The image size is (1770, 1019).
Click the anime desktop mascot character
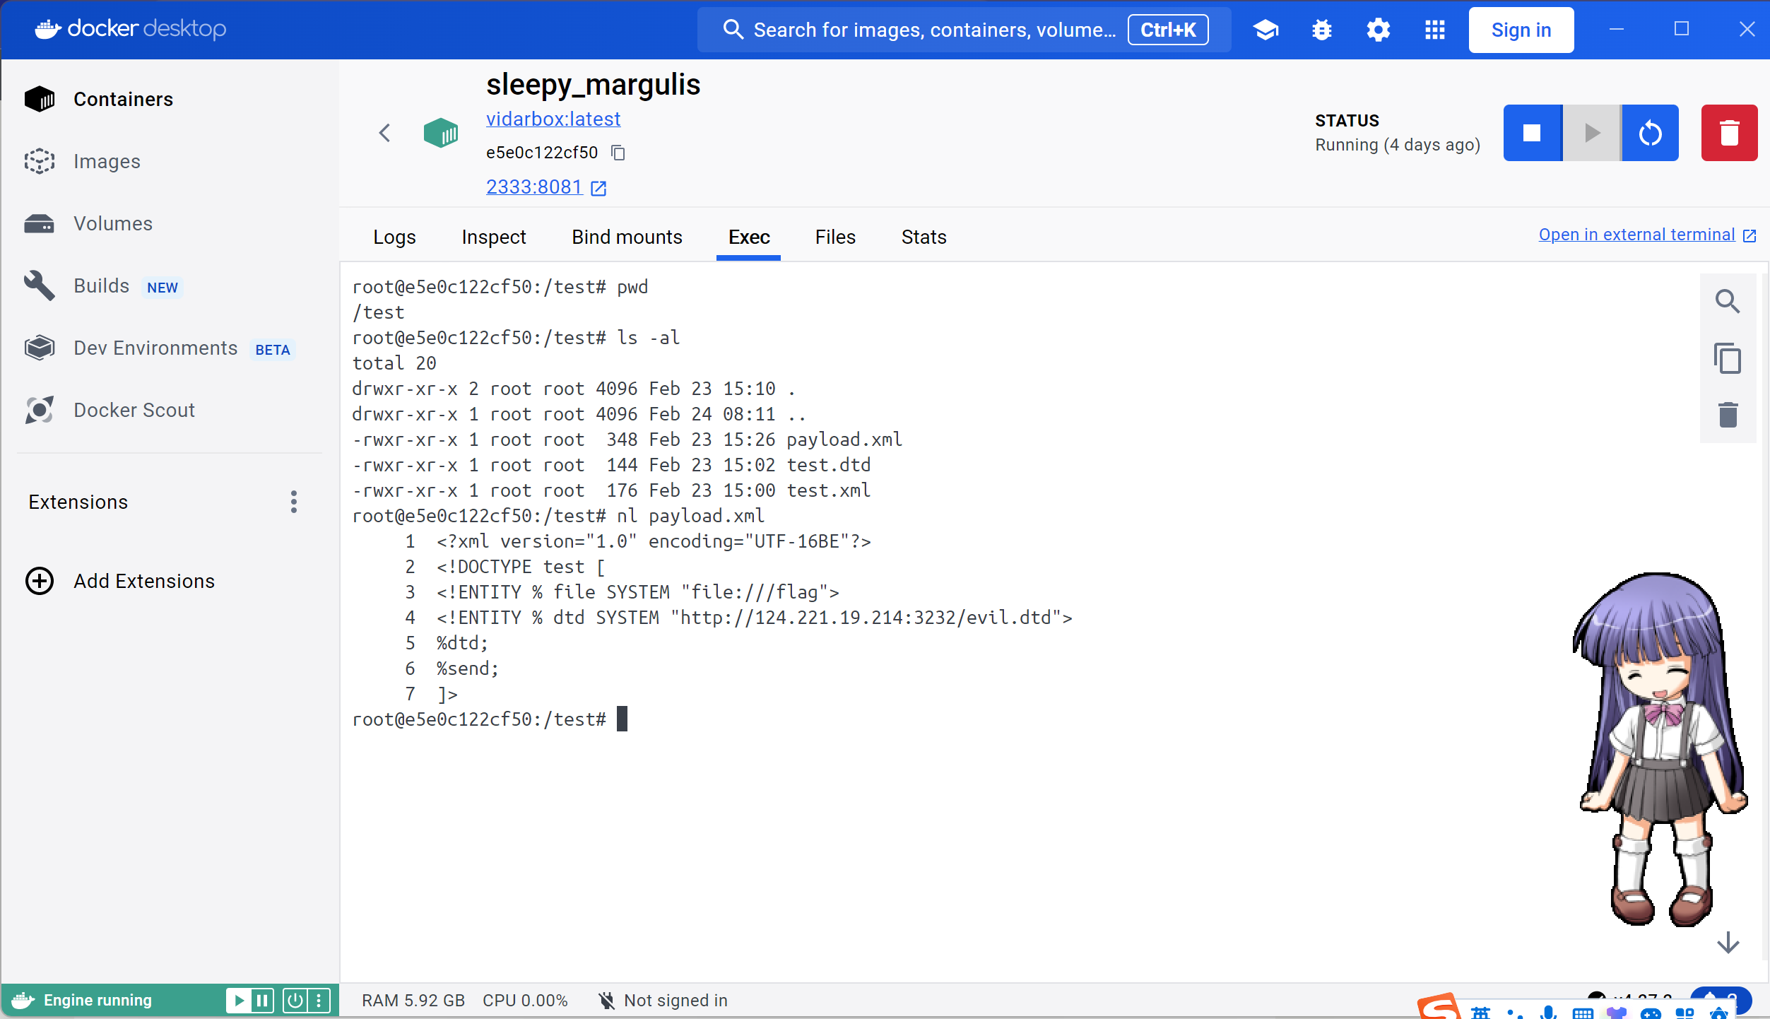tap(1659, 749)
